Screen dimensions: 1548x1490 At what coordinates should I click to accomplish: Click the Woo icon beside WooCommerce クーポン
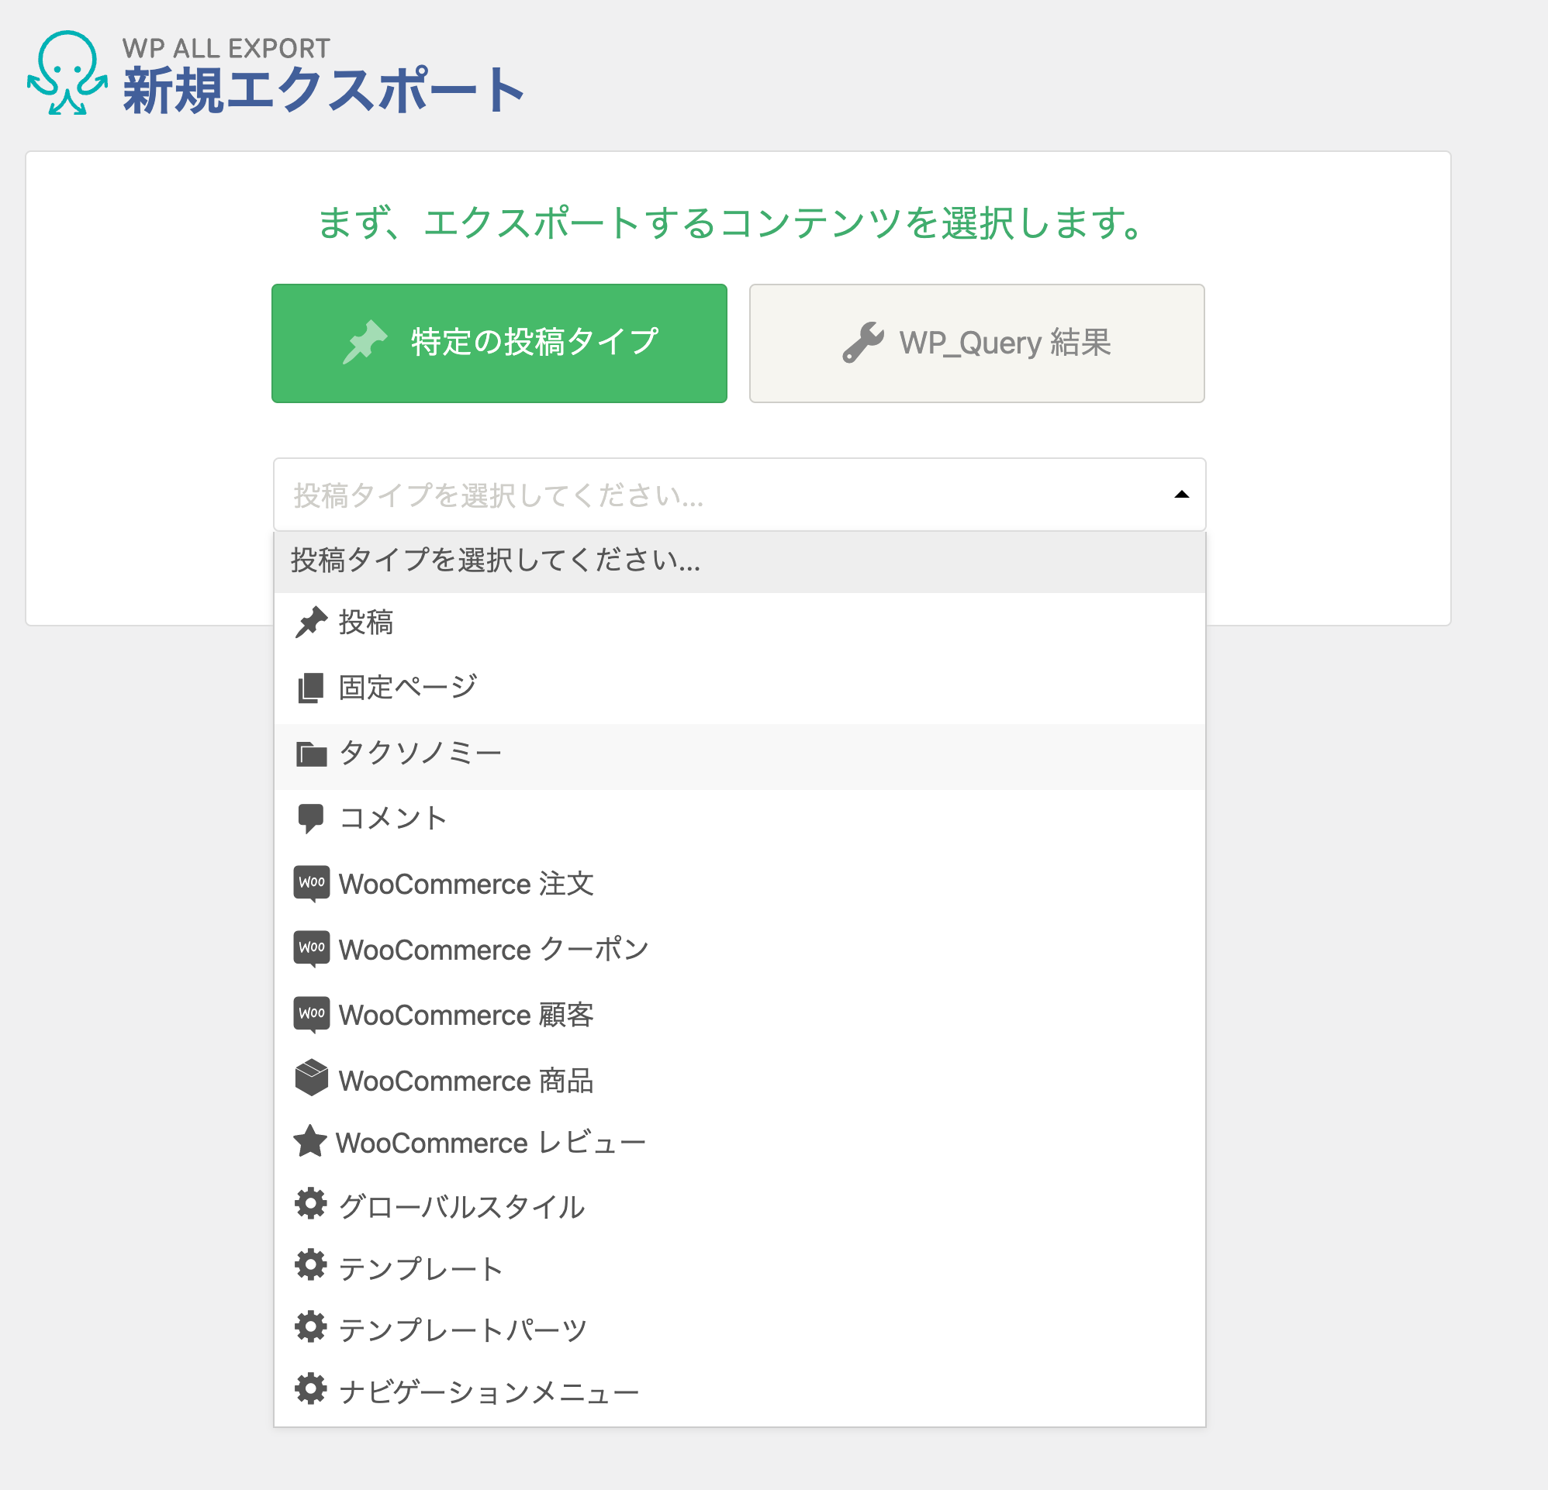tap(311, 948)
